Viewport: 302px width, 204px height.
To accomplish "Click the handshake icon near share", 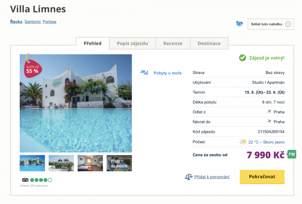I will tap(239, 24).
